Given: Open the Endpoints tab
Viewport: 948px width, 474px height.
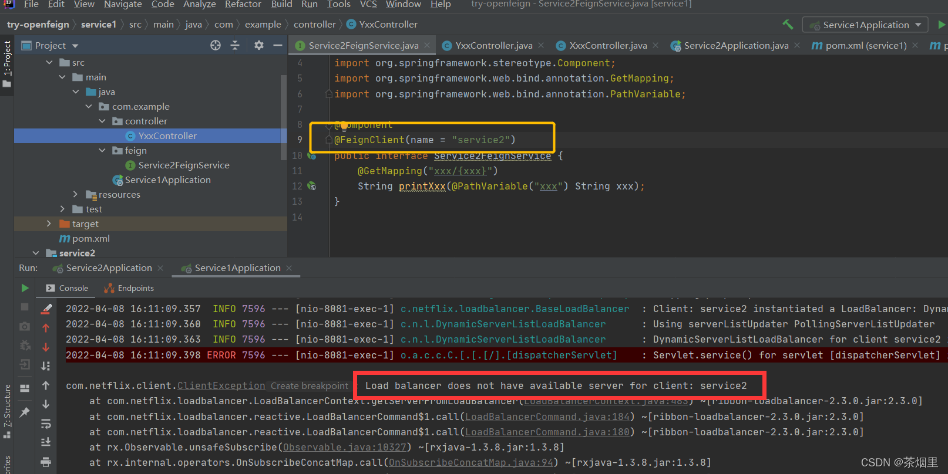Looking at the screenshot, I should click(129, 288).
